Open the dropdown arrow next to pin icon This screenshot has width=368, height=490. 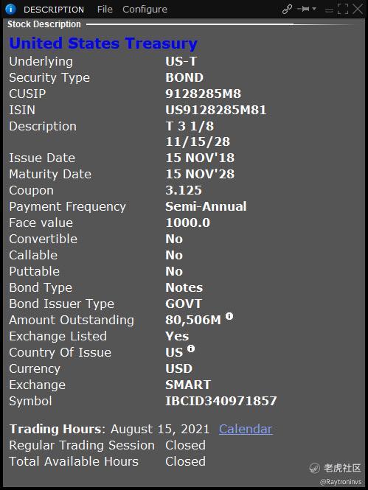[x=314, y=9]
